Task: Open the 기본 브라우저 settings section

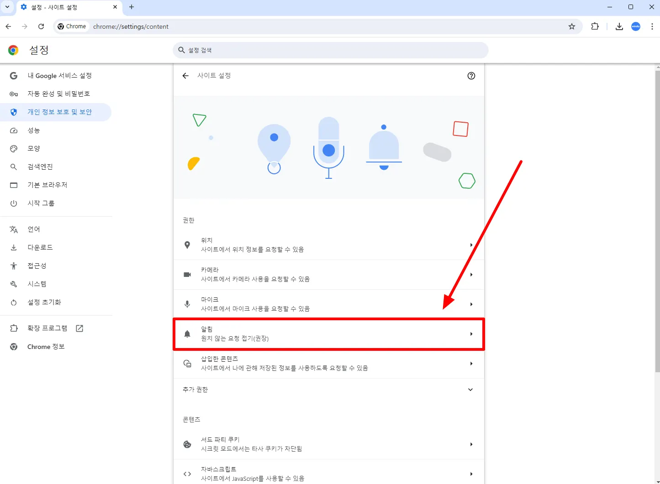Action: click(x=56, y=185)
